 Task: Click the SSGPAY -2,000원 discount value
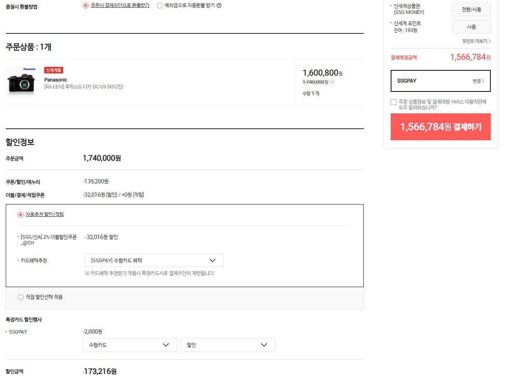92,331
